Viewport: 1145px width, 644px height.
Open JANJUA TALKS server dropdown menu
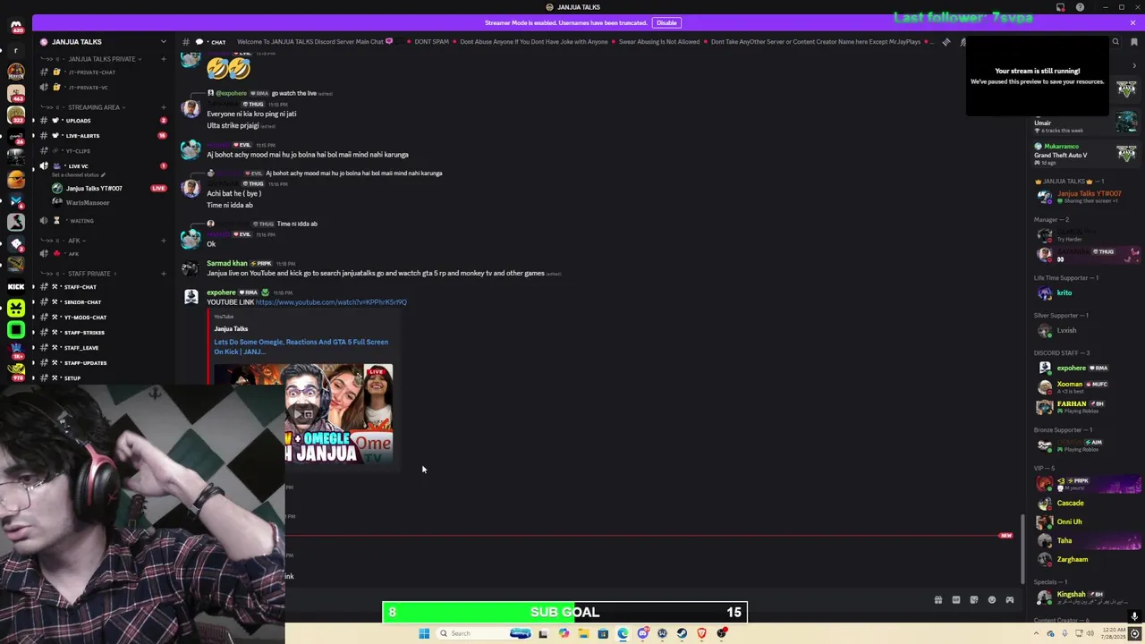pos(163,42)
